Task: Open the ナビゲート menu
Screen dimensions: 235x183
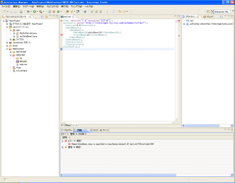Action: click(28, 7)
